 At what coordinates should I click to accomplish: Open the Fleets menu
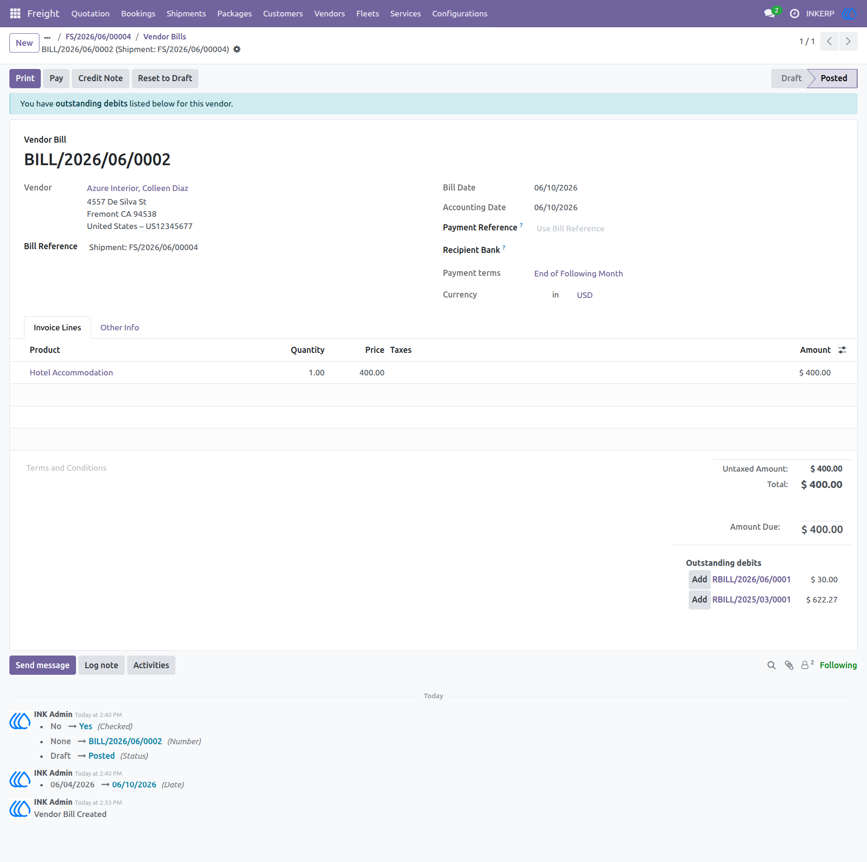[367, 14]
